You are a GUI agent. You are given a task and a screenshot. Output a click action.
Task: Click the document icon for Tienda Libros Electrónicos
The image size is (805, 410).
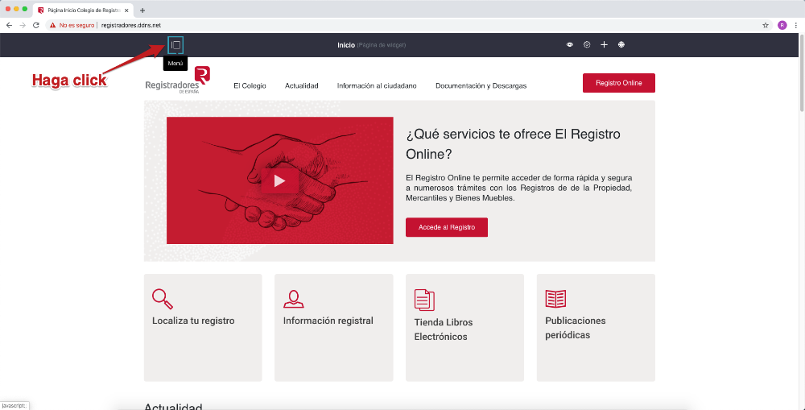click(x=424, y=300)
